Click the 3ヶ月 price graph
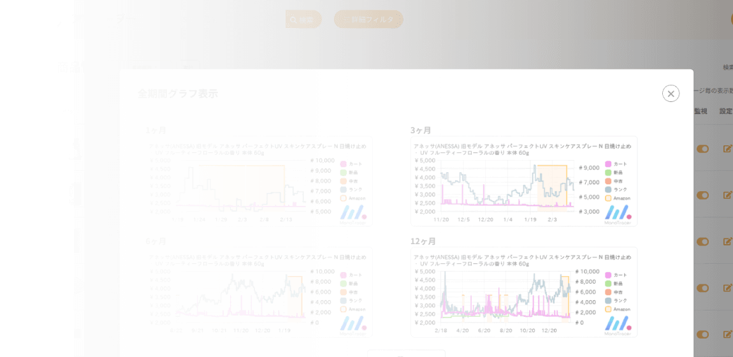 [523, 181]
